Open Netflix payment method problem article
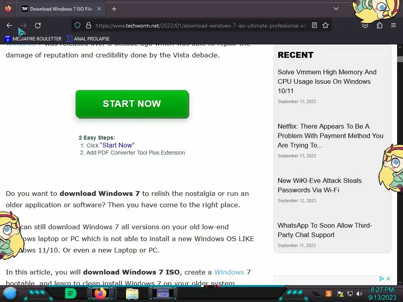403x302 pixels. [330, 136]
